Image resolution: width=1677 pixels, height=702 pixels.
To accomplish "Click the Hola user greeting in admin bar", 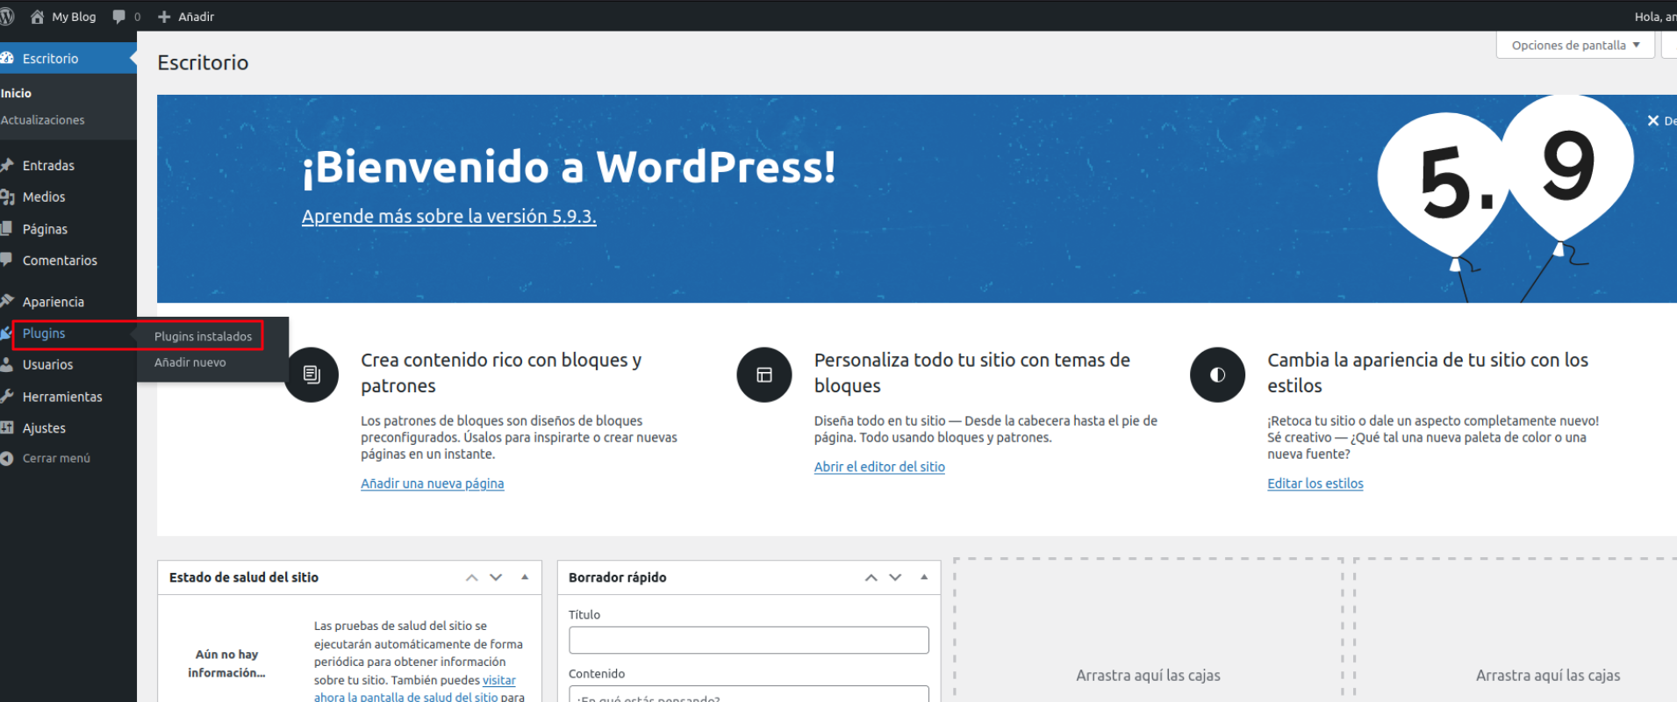I will tap(1655, 17).
